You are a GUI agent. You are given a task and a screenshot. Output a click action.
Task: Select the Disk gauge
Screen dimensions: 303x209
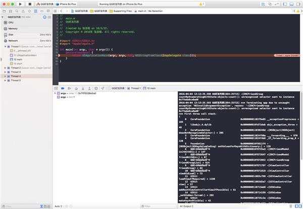point(26,35)
